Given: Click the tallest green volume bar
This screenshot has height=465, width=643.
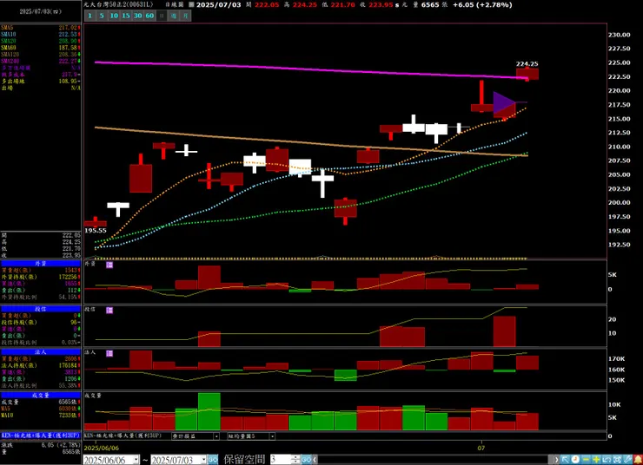Looking at the screenshot, I should click(209, 411).
